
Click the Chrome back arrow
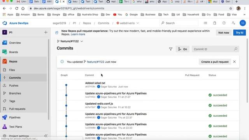[x=4, y=9]
